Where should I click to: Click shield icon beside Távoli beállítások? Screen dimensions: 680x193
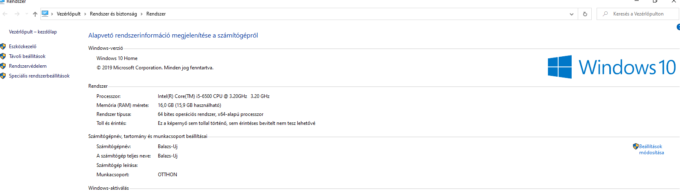pos(3,56)
